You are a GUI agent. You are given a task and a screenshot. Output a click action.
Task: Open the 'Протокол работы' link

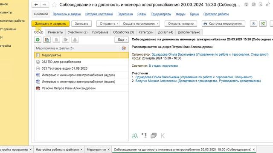click(216, 14)
